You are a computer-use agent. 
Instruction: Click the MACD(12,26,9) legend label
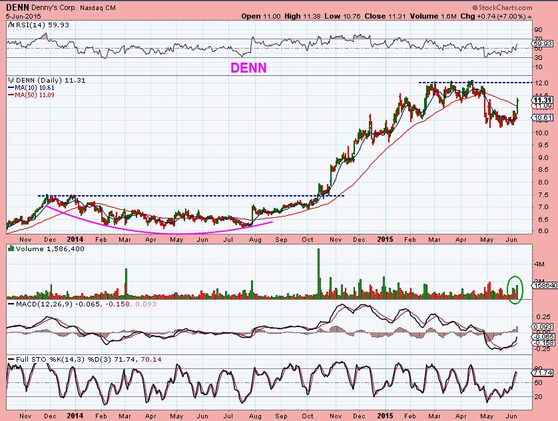point(45,304)
